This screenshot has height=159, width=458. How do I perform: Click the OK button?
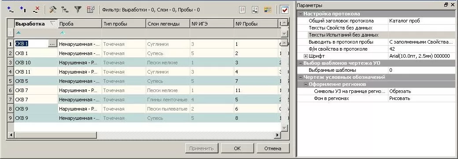(237, 148)
